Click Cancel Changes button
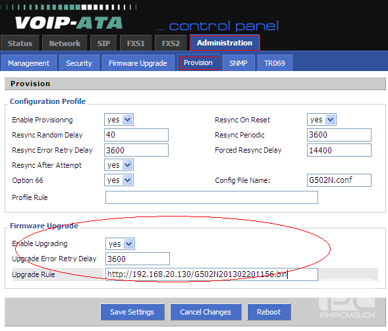The width and height of the screenshot is (388, 331). (206, 312)
